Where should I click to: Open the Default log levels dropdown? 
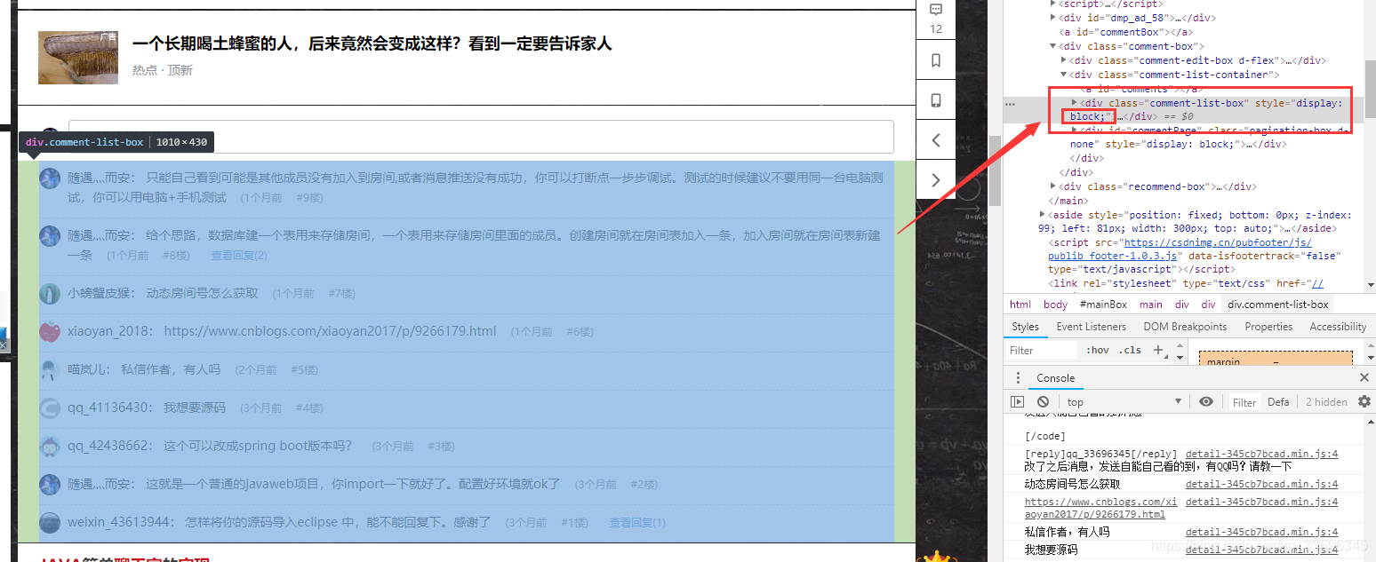coord(1278,402)
